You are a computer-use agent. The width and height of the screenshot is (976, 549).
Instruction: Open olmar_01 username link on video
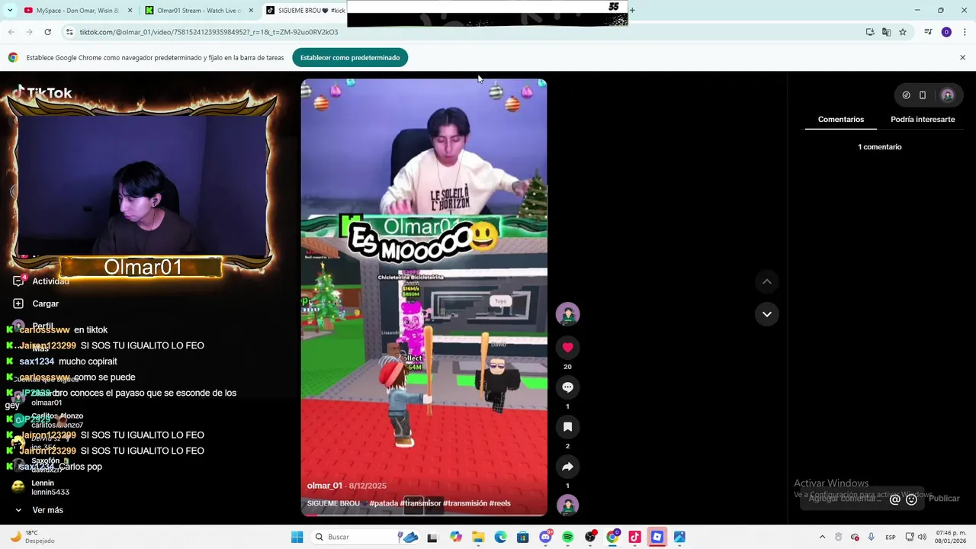click(325, 486)
